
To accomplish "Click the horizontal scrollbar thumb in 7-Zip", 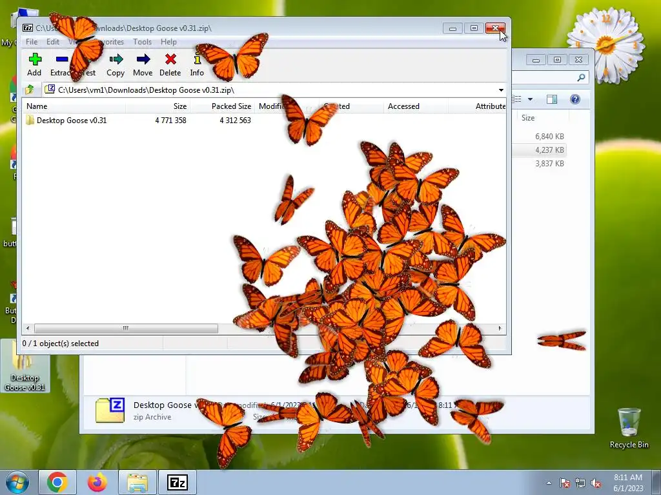I will click(x=126, y=328).
